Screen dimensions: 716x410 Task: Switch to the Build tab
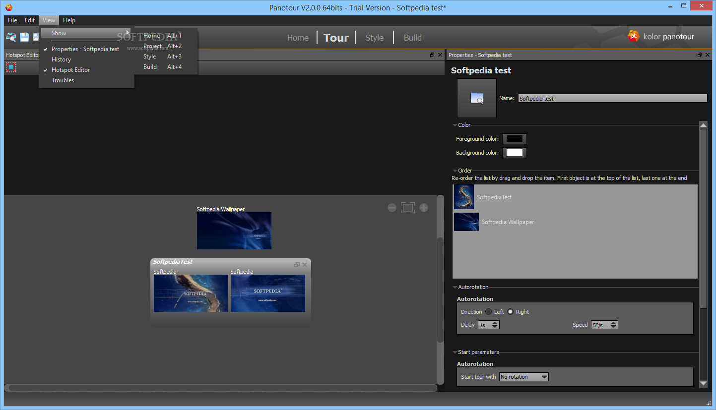[x=413, y=38]
